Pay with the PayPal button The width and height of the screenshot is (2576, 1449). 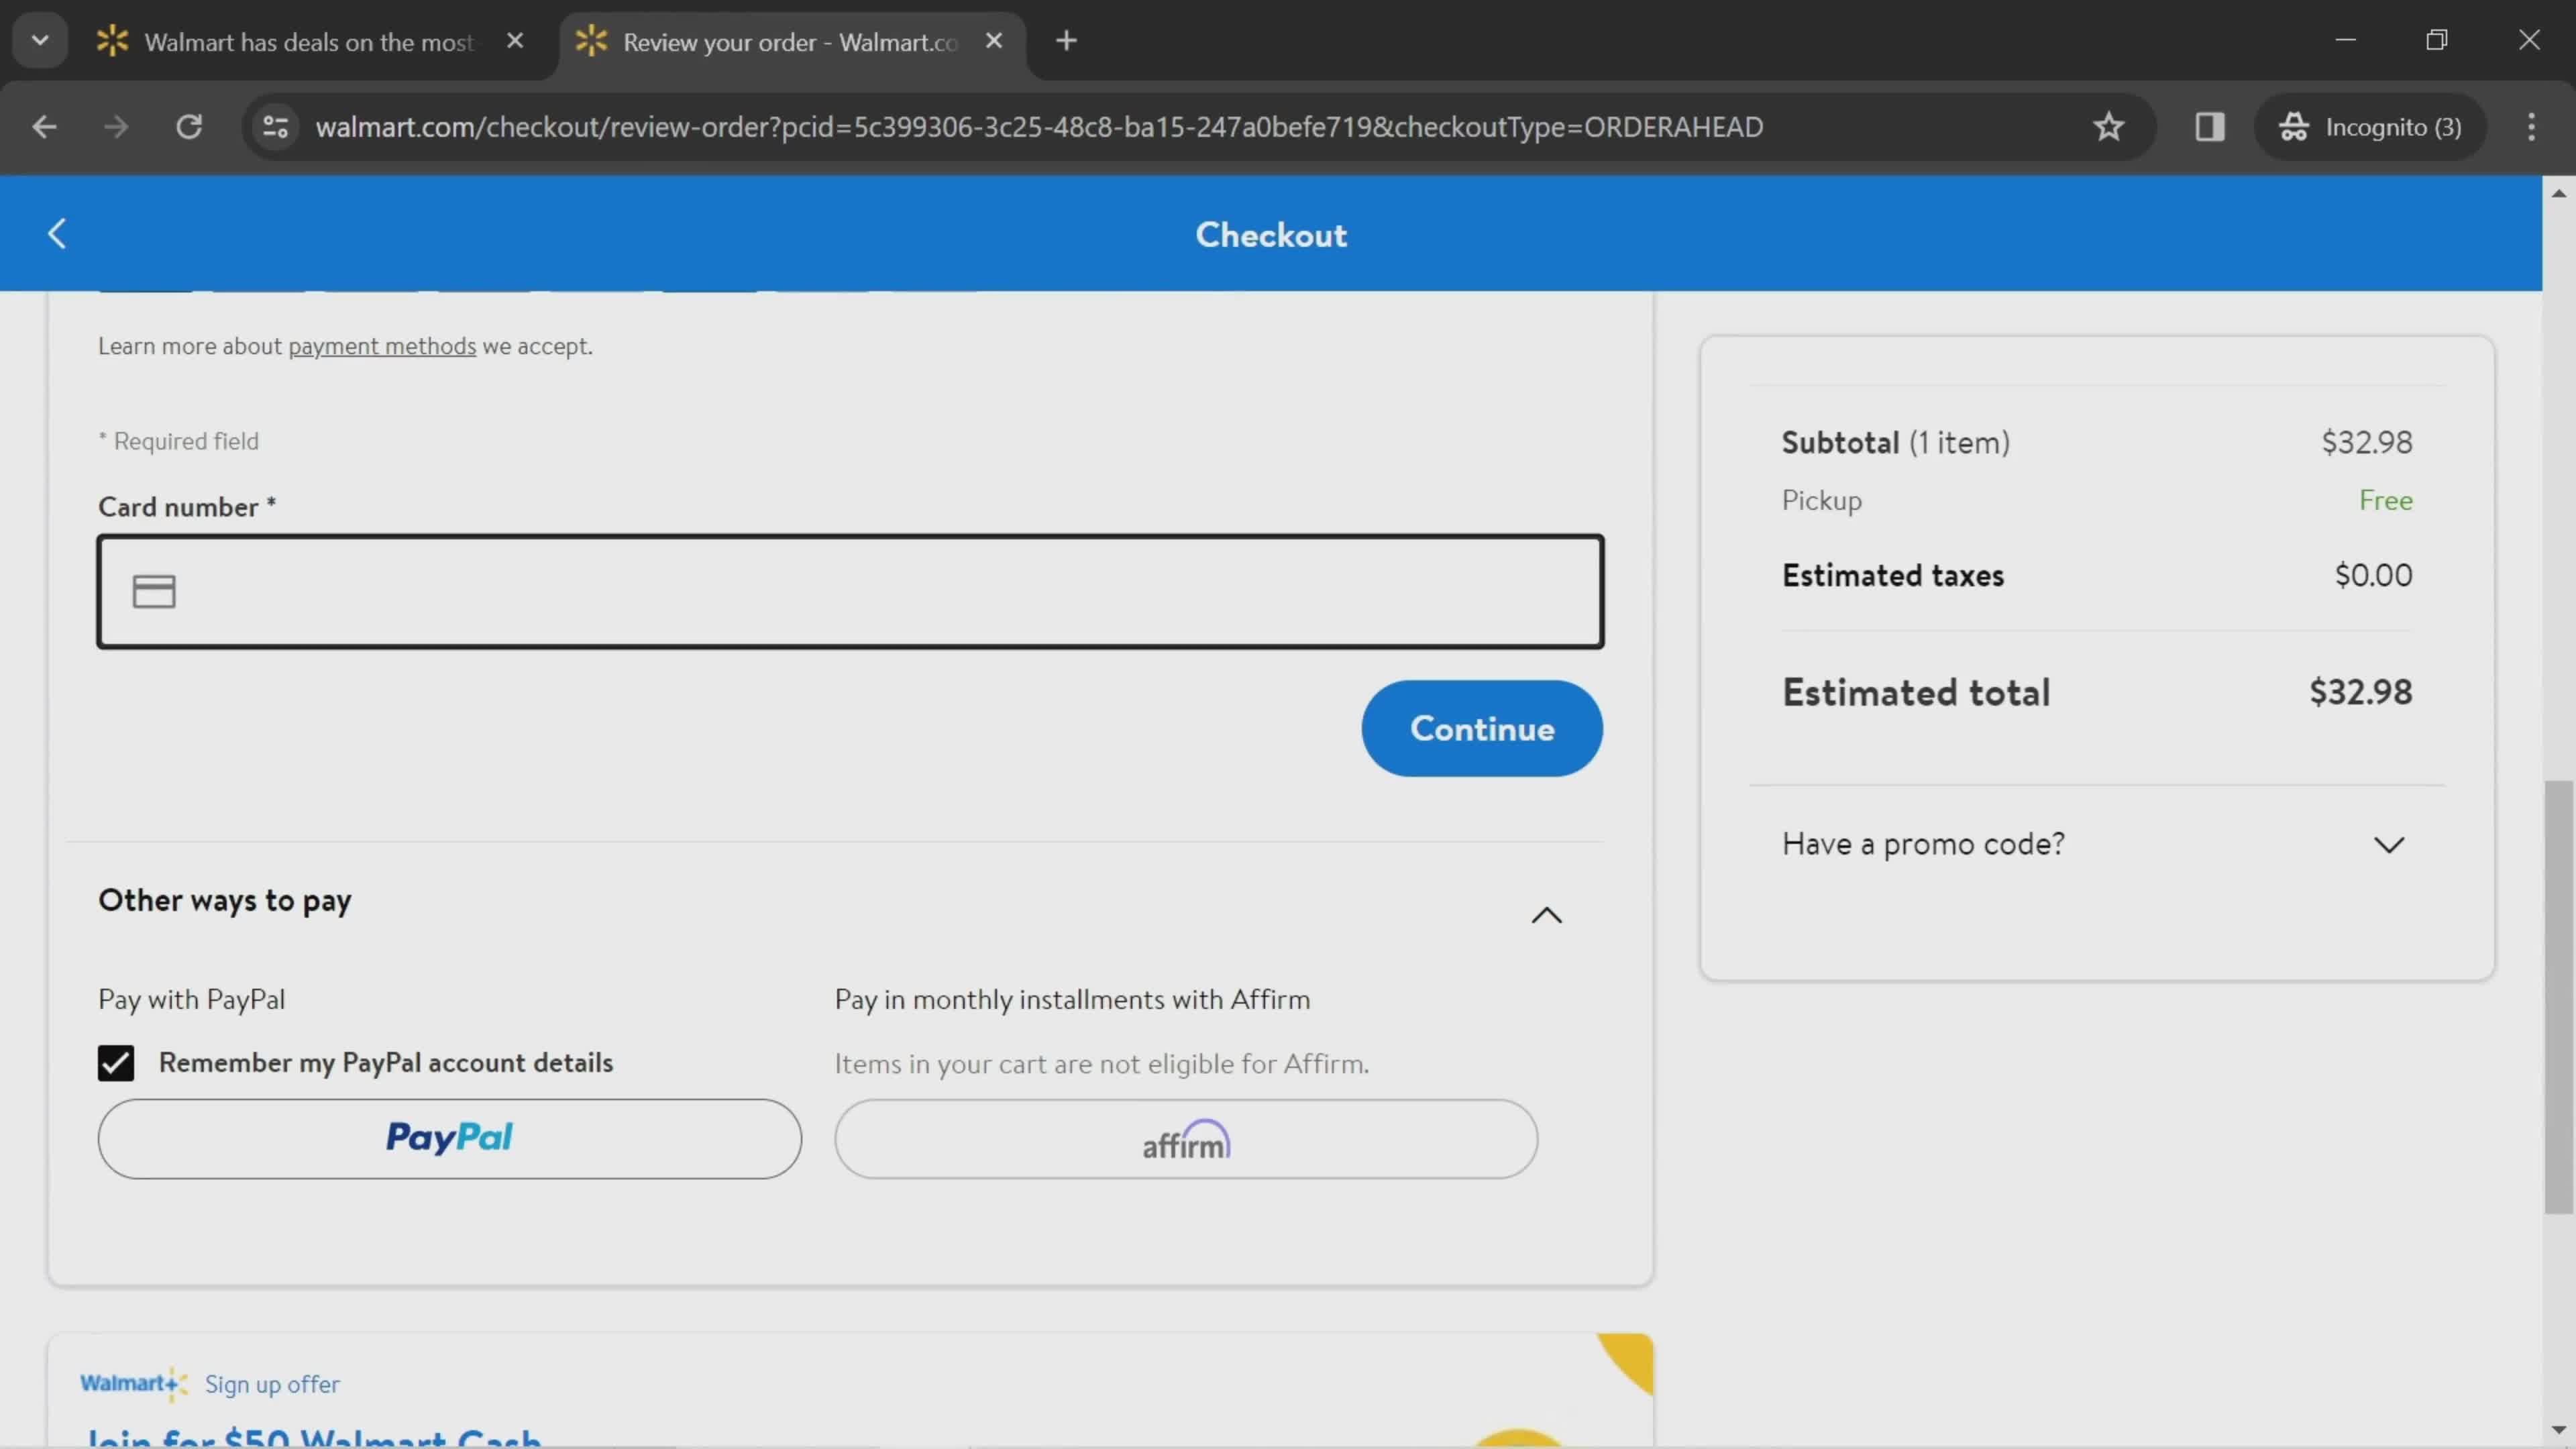[x=449, y=1139]
